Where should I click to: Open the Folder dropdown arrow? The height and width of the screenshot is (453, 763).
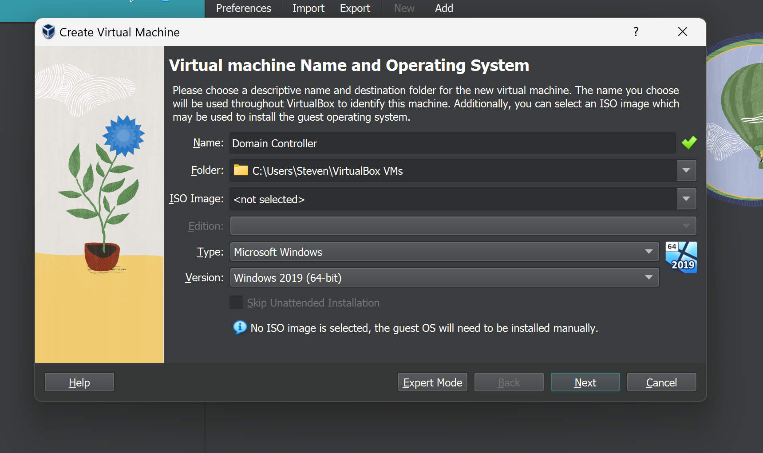point(686,171)
